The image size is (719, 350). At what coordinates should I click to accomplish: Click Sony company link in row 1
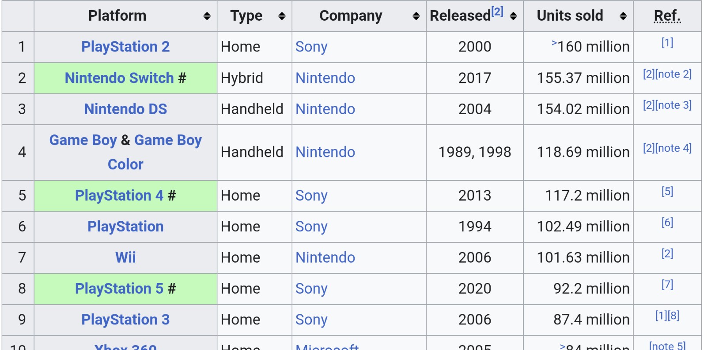tap(311, 47)
